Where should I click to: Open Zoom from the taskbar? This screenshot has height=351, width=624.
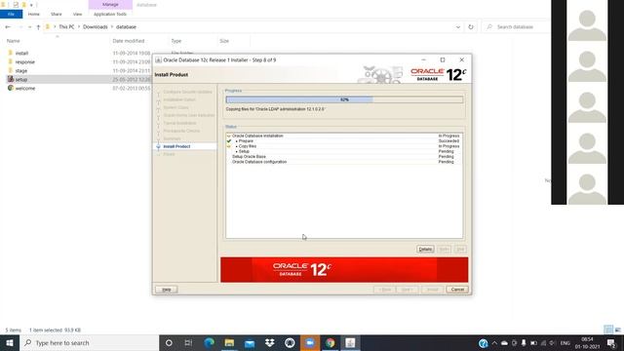(x=310, y=342)
